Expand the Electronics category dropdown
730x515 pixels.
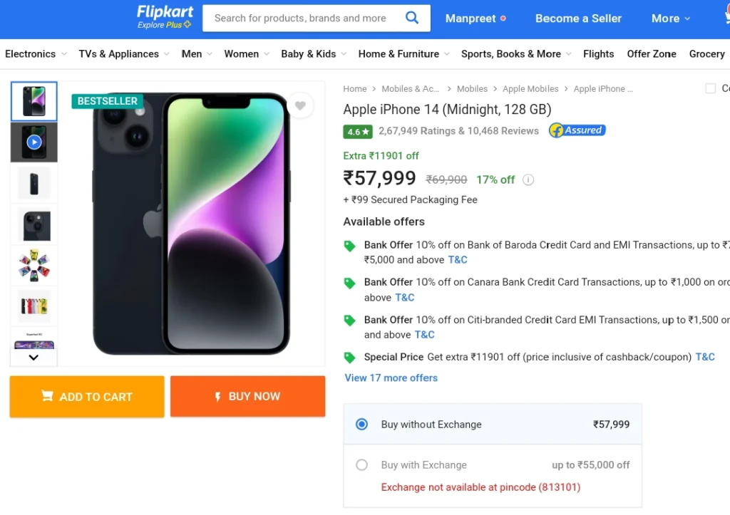[36, 54]
